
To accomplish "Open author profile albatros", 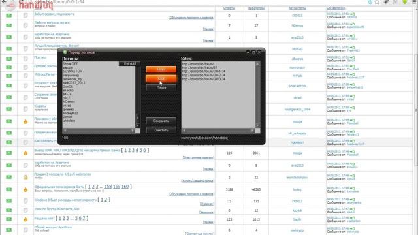I will click(x=297, y=59).
